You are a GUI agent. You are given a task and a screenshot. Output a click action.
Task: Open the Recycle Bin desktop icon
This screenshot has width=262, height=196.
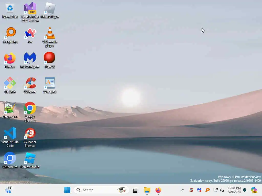(10, 11)
